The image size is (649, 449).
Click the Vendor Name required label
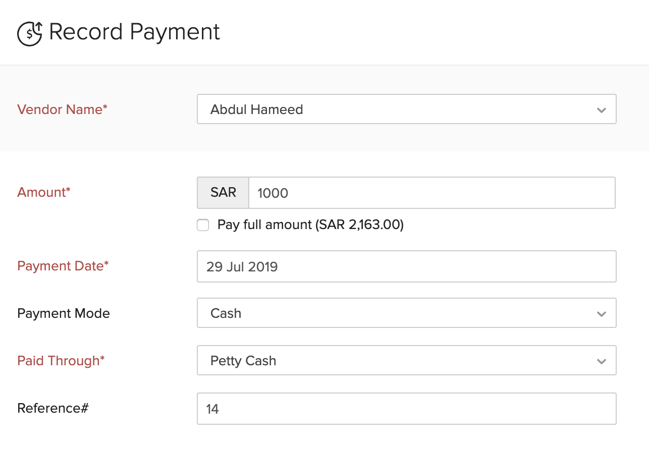pyautogui.click(x=62, y=109)
